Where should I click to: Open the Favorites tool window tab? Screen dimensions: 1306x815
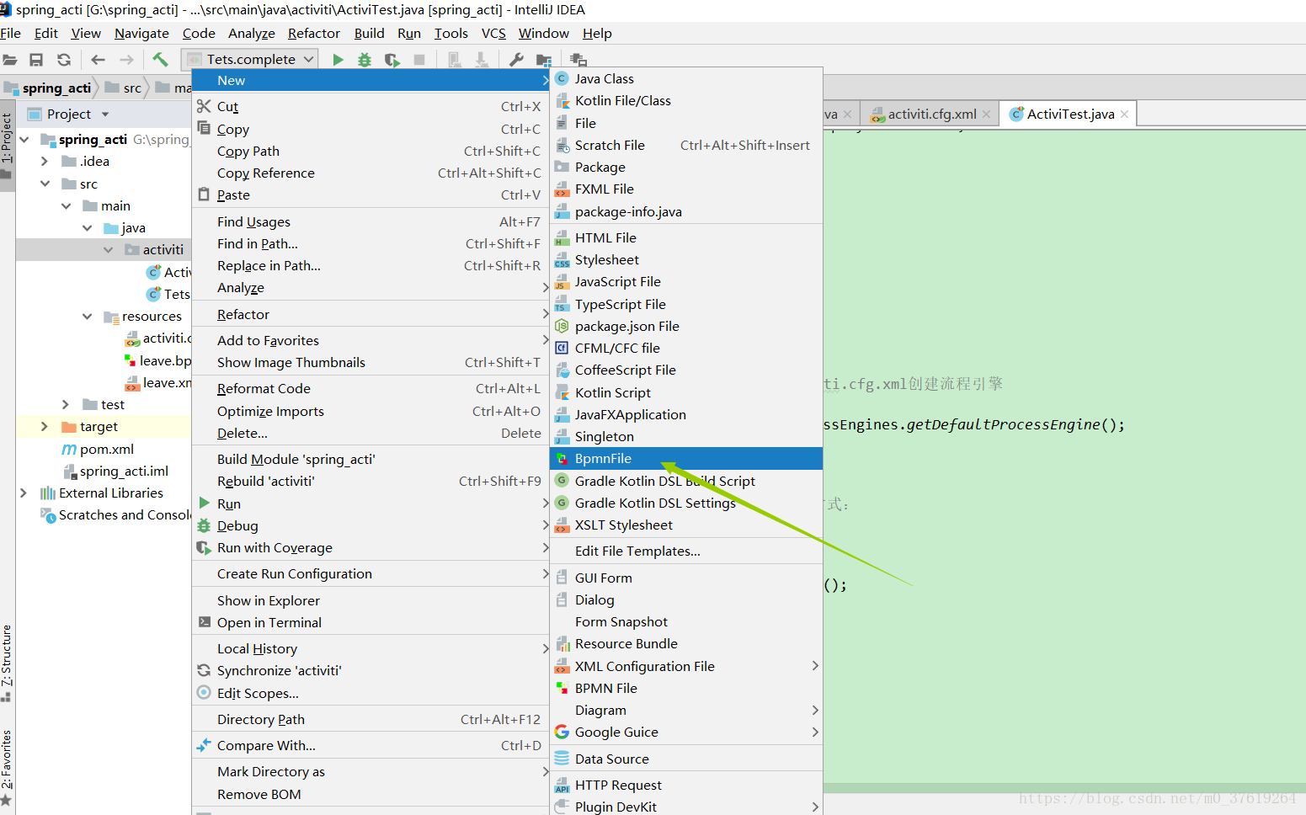(7, 768)
